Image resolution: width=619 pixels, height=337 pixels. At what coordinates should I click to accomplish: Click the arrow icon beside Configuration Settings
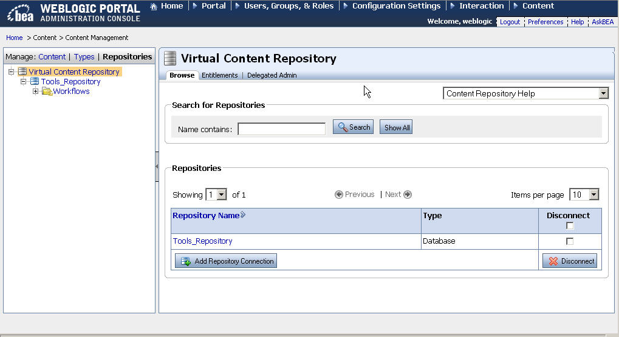pos(346,6)
